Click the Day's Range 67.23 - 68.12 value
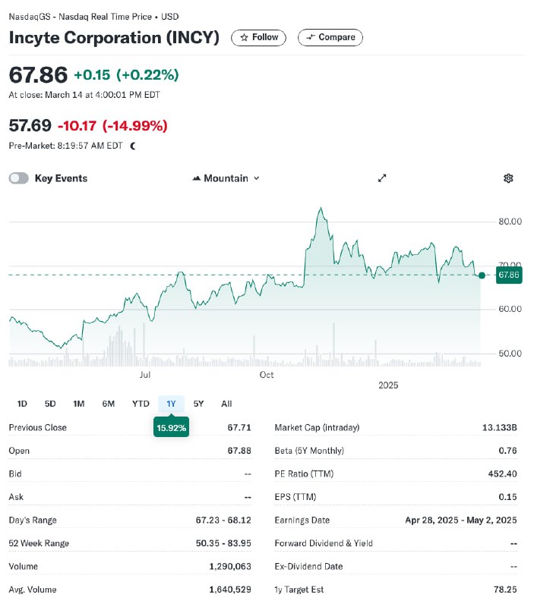 click(x=223, y=520)
